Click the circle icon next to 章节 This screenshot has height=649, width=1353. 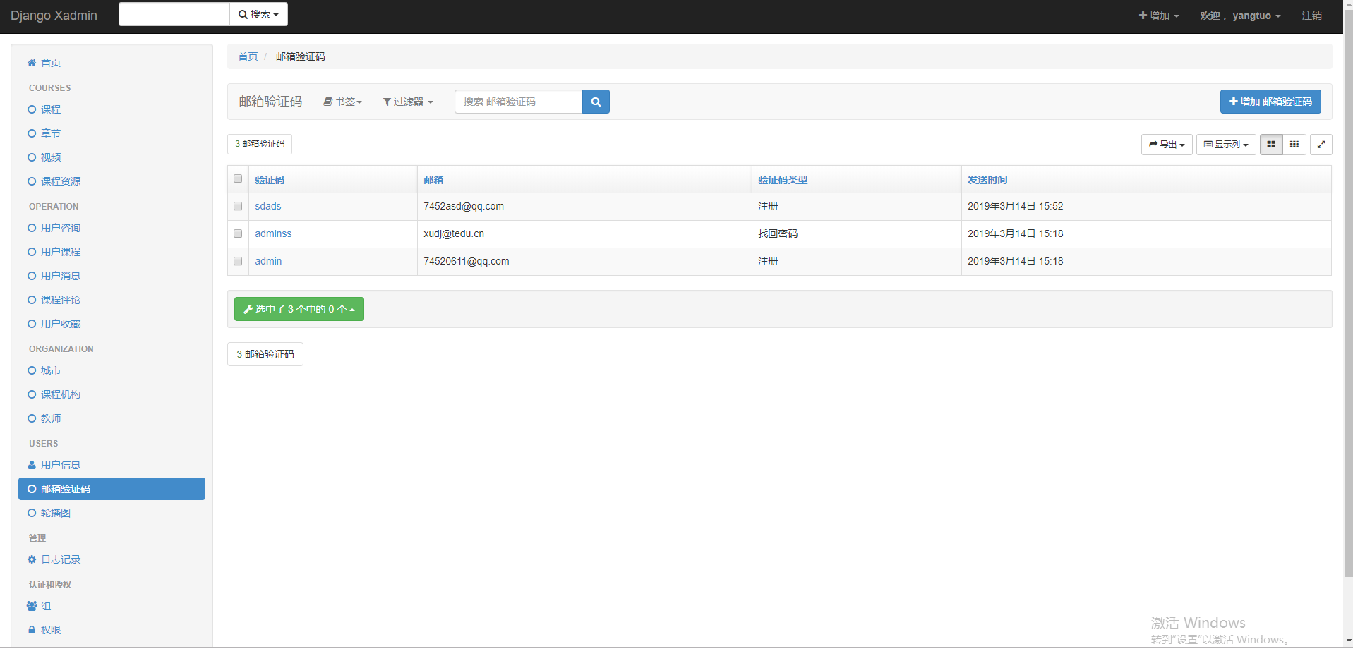[32, 133]
